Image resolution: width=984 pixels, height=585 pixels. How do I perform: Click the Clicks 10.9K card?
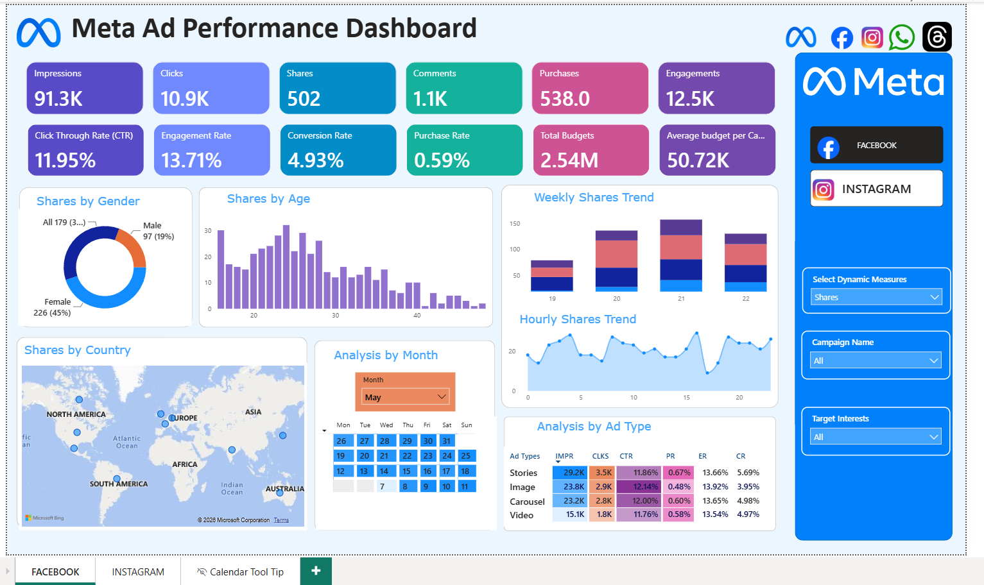[x=211, y=88]
